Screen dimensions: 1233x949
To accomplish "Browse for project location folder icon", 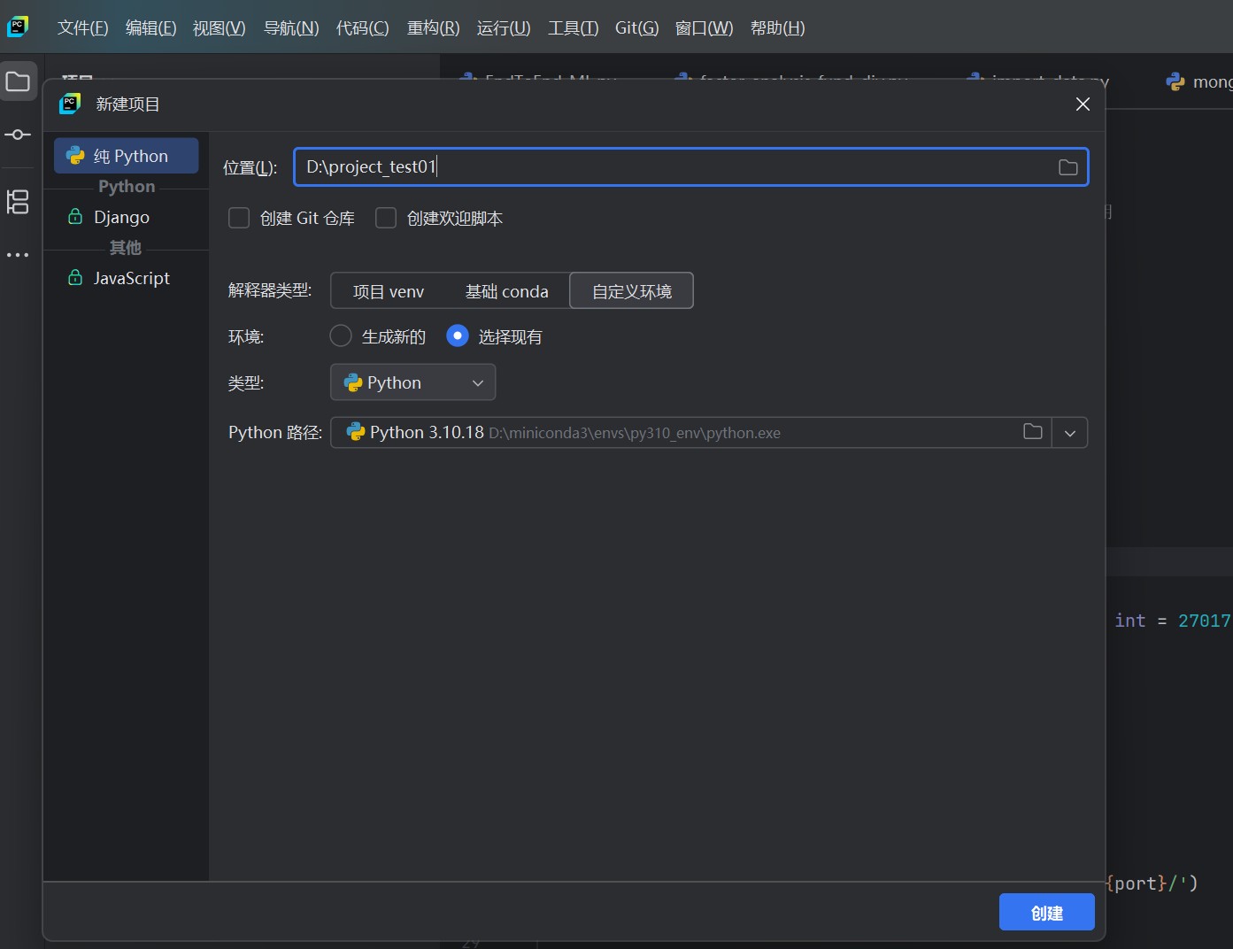I will 1068,167.
